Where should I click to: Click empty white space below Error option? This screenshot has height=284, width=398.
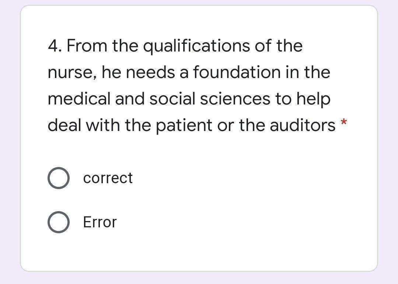199,250
